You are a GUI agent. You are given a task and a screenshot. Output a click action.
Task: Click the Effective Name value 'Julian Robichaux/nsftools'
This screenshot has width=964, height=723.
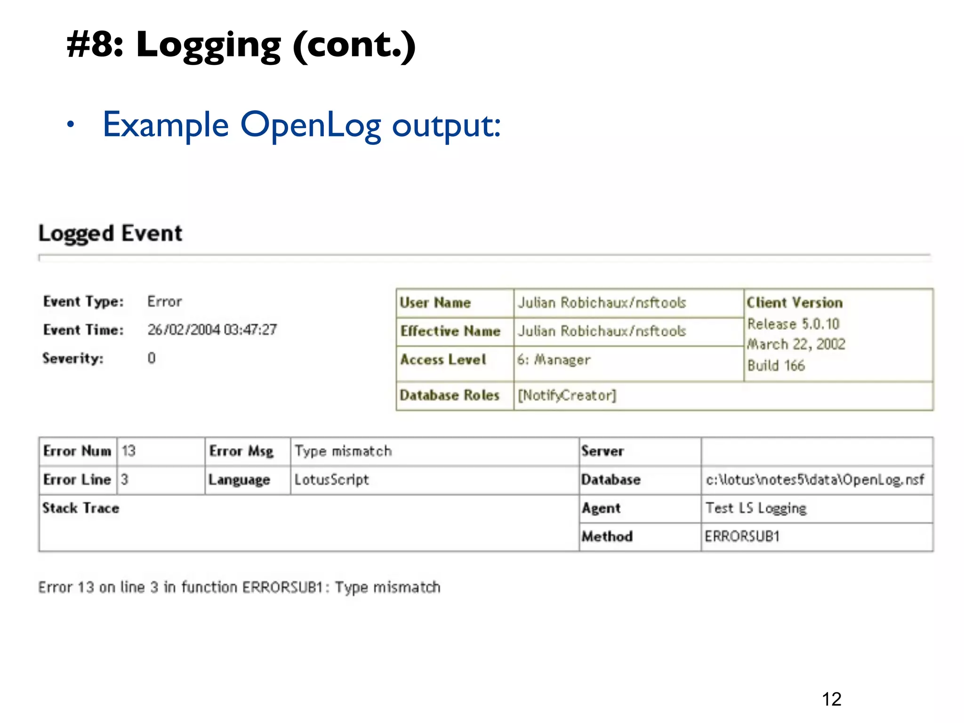[602, 331]
